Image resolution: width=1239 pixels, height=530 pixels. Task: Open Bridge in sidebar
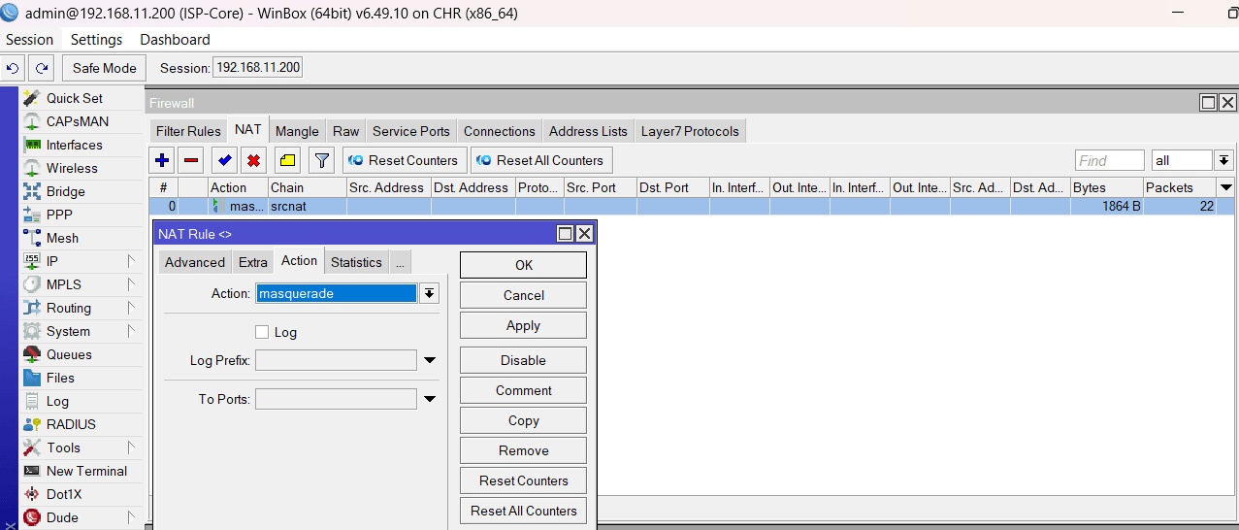[66, 191]
